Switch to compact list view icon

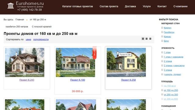(x=150, y=39)
